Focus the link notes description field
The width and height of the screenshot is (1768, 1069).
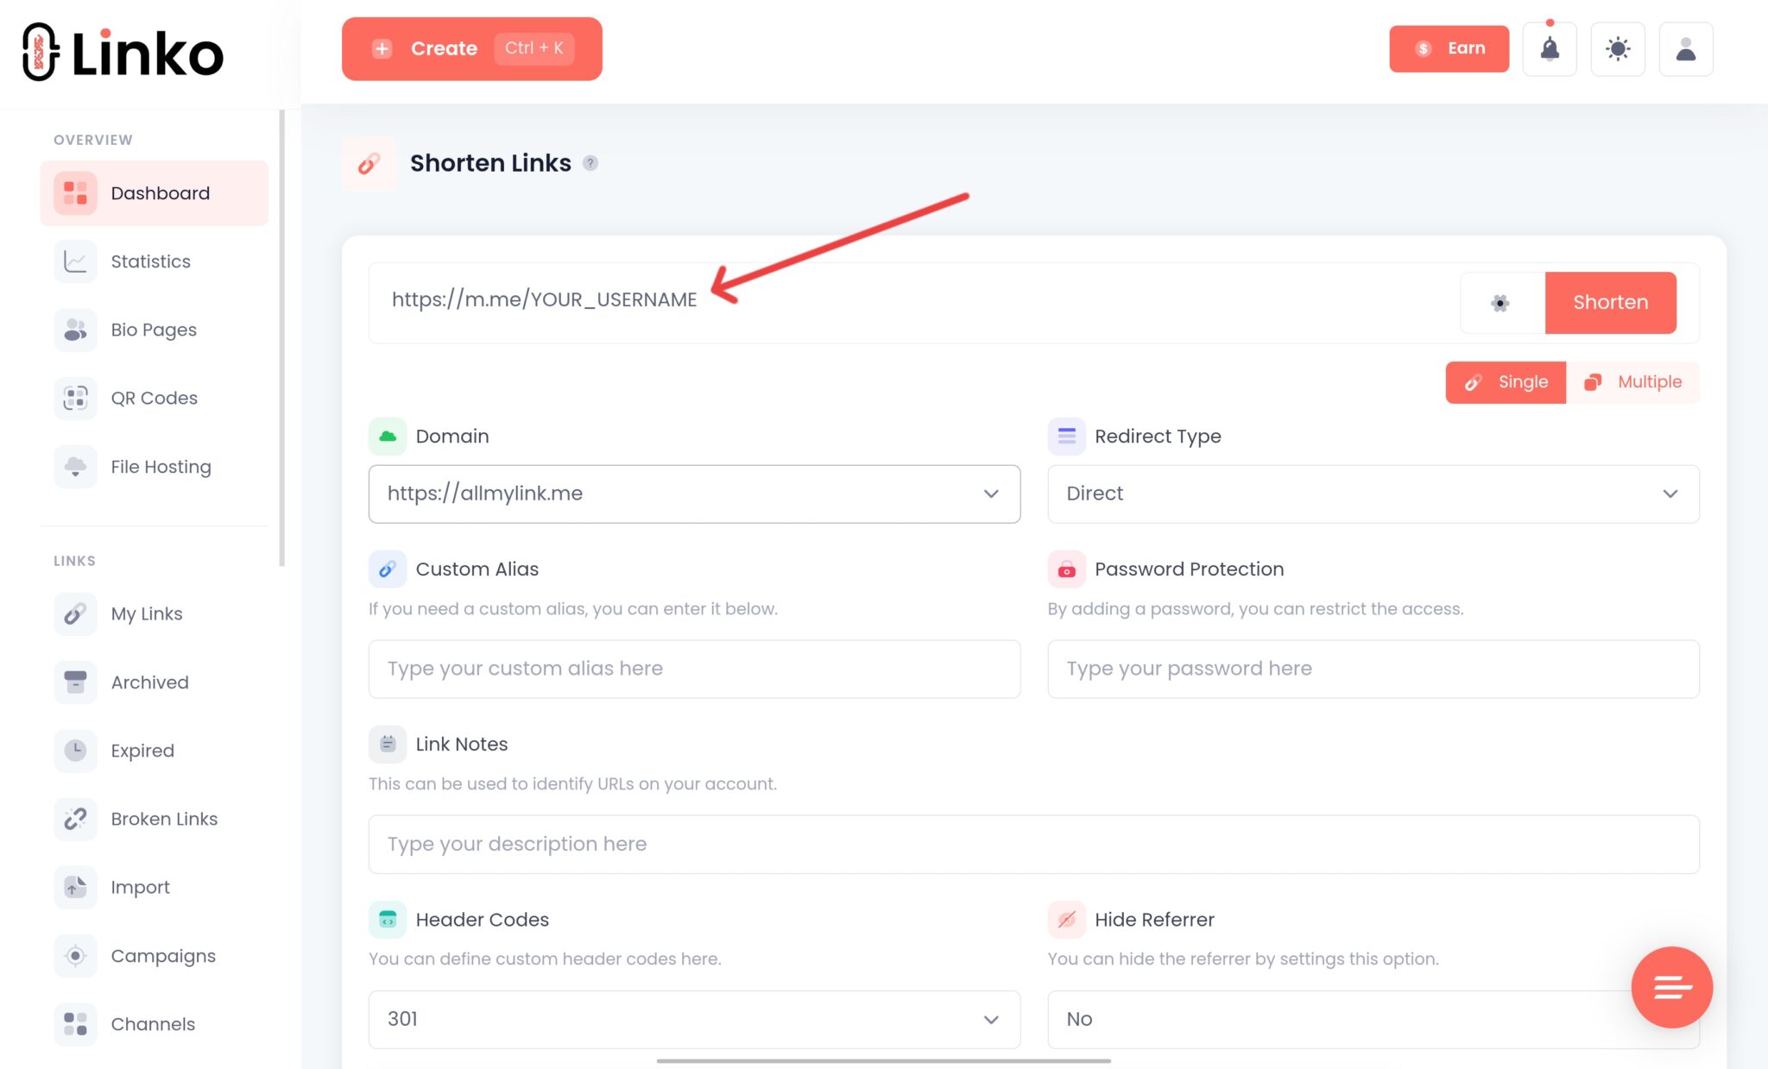tap(1033, 845)
